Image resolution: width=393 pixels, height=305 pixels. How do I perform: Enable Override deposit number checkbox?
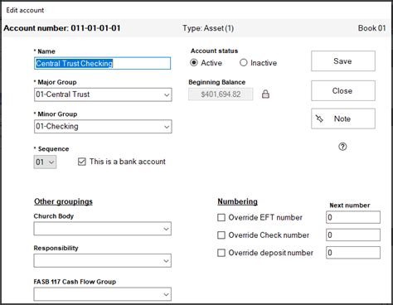221,253
